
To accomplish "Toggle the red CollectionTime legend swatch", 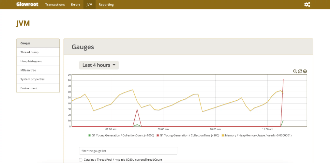I will pos(158,135).
